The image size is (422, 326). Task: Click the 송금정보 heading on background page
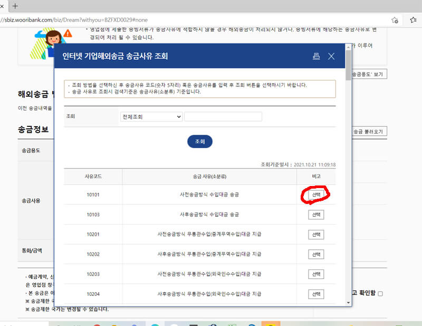point(33,129)
